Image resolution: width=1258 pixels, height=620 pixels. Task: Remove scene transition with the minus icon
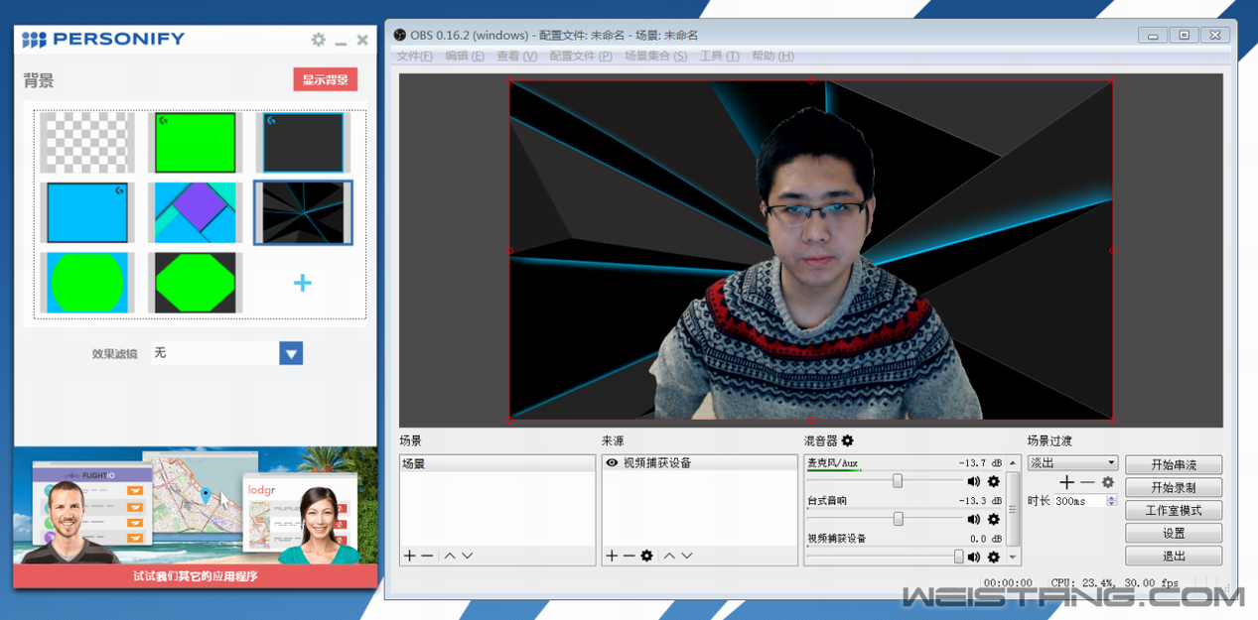coord(1088,482)
